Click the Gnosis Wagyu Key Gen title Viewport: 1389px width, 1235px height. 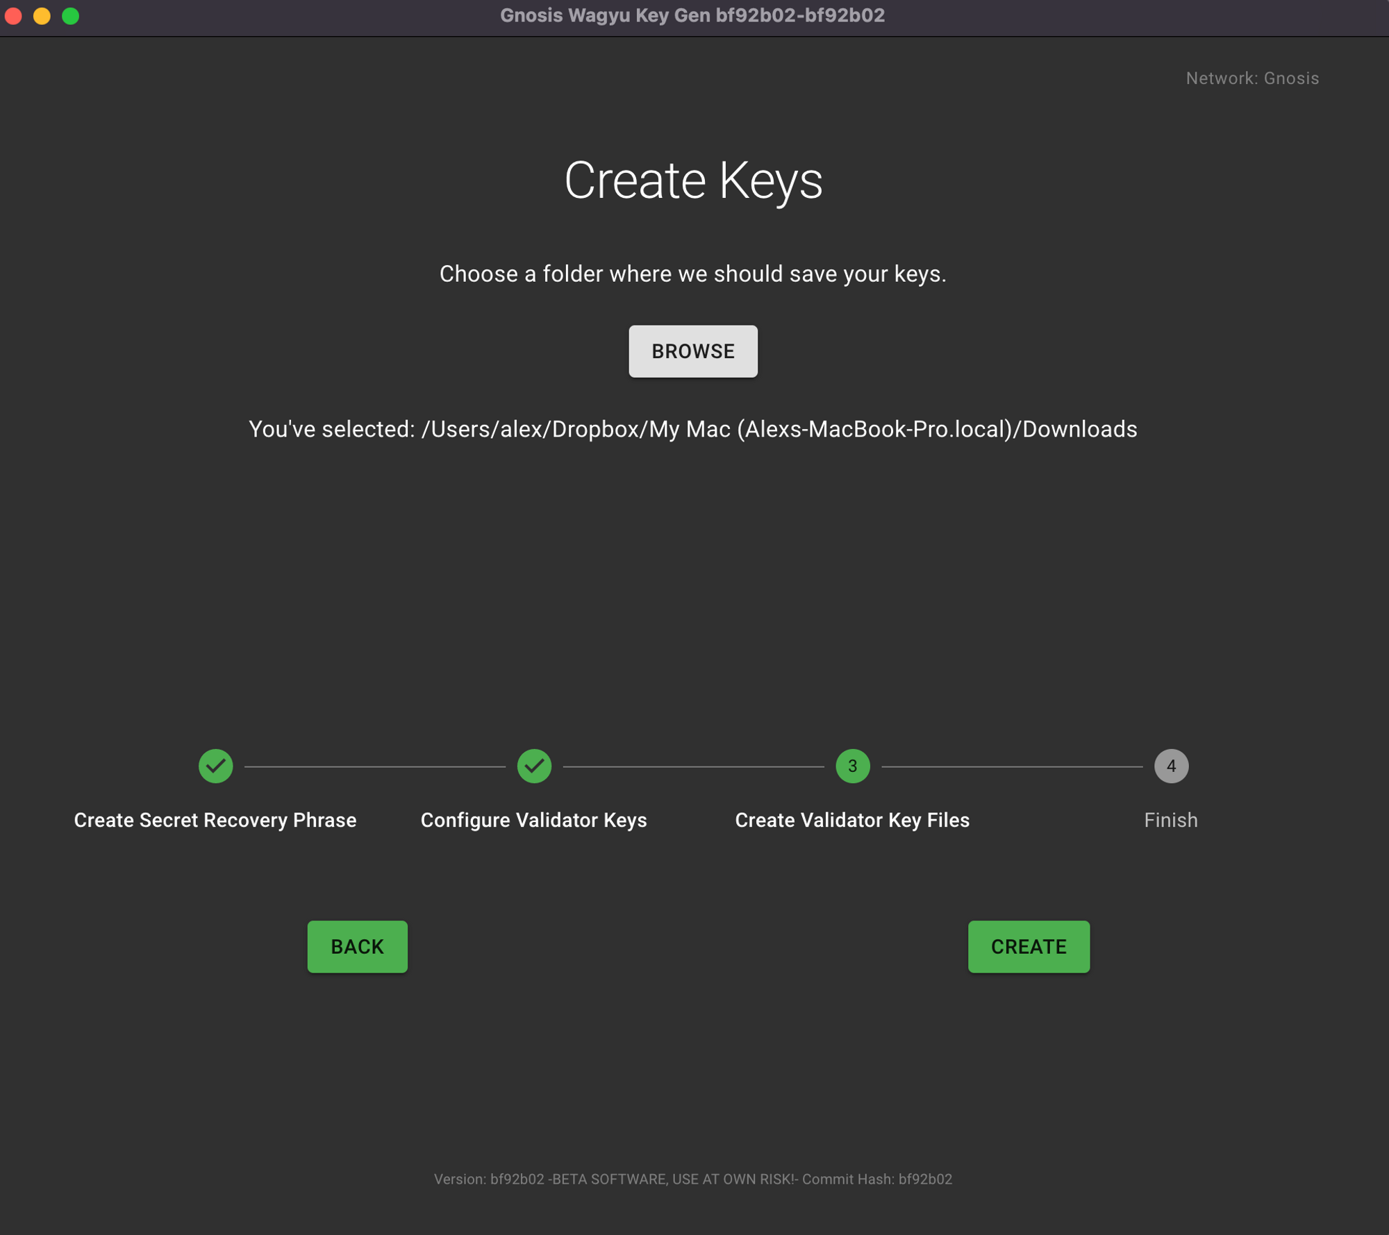click(x=692, y=15)
